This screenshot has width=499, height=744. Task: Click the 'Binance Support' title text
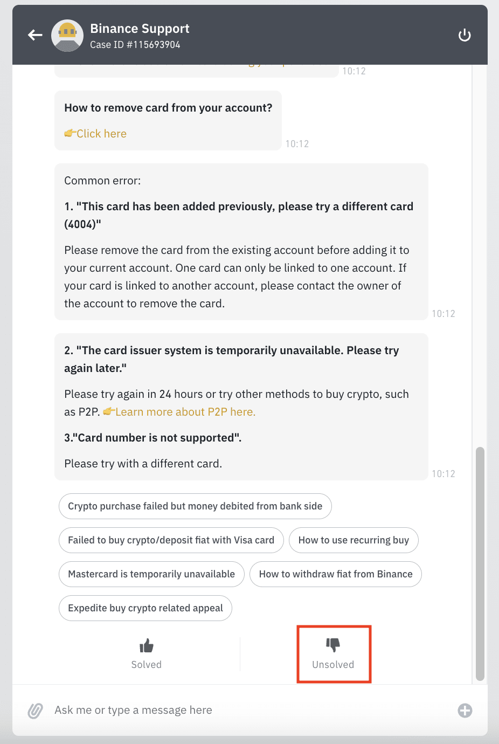140,29
